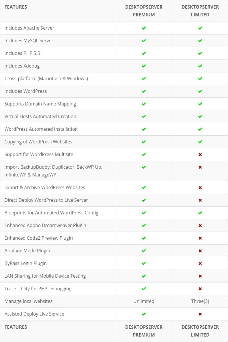This screenshot has height=342, width=228.
Task: Click Limited checkmark for Blueprints row
Action: pyautogui.click(x=200, y=213)
